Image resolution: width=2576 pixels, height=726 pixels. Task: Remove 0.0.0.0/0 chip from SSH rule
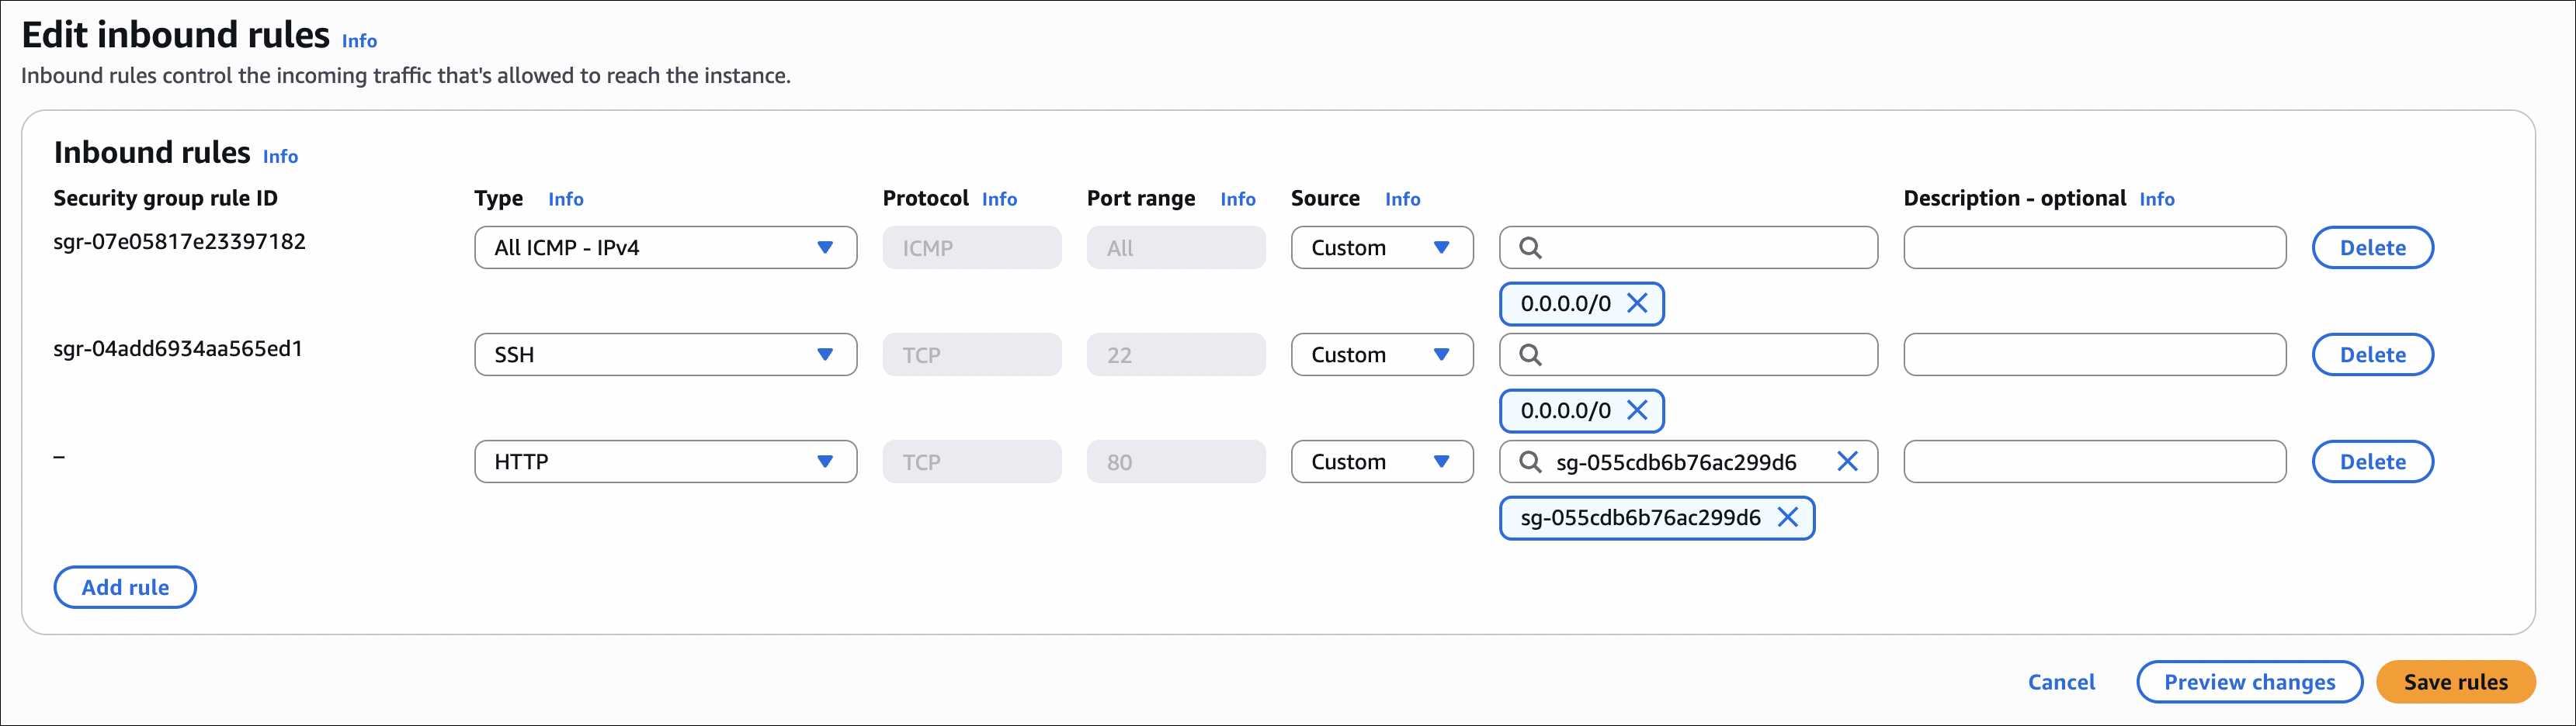coord(1637,410)
